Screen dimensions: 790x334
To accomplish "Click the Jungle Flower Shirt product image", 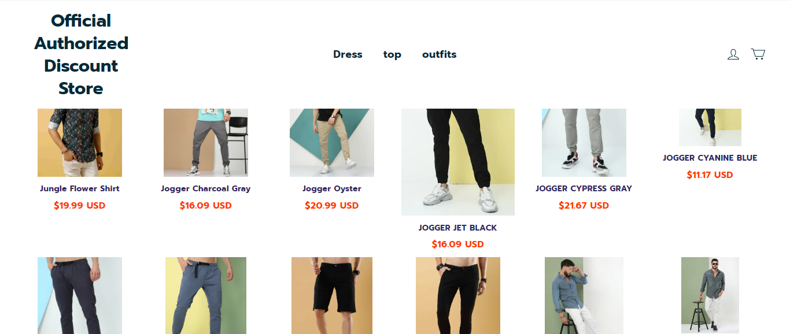I will tap(80, 143).
